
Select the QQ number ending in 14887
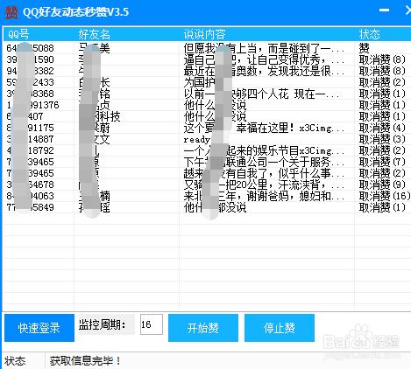tap(31, 139)
